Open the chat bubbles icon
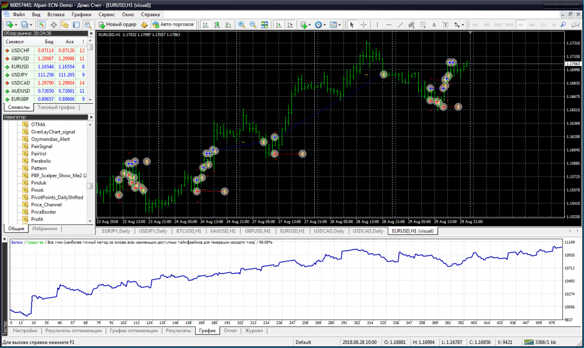The height and width of the screenshot is (348, 584). pos(575,24)
